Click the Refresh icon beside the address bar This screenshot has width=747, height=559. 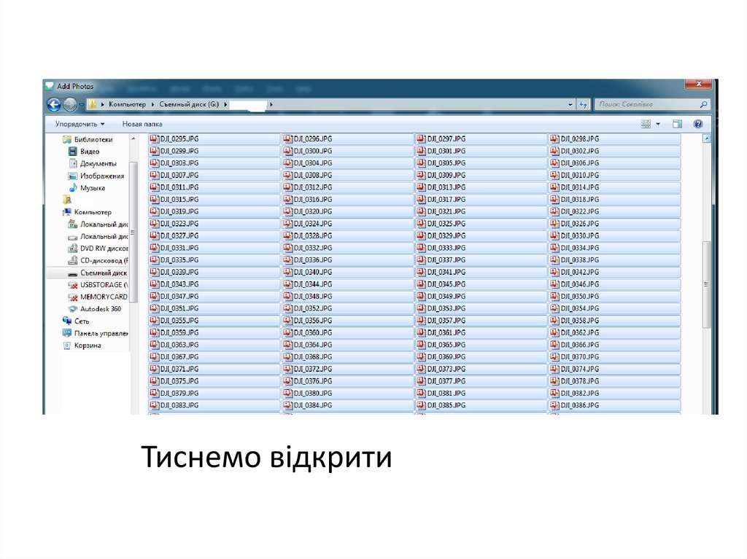click(x=584, y=104)
